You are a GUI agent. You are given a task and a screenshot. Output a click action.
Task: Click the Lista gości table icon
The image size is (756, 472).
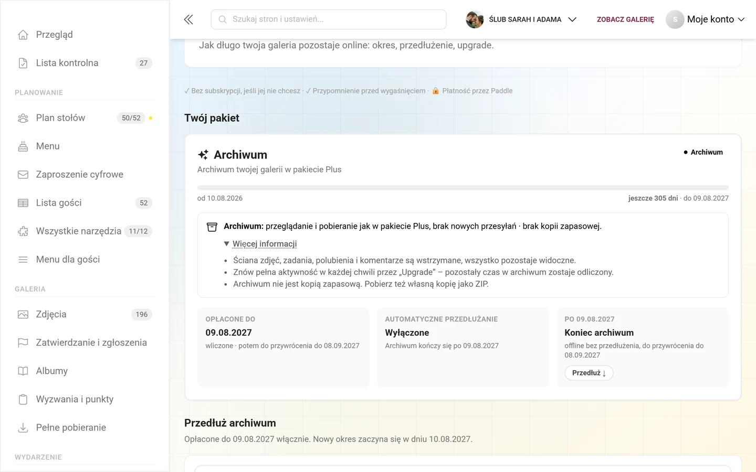tap(23, 203)
